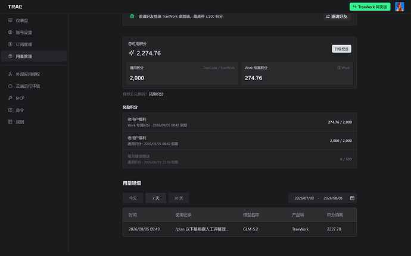Viewport: 411px width, 256px height.
Task: Click the 升级权益 button
Action: [x=341, y=49]
